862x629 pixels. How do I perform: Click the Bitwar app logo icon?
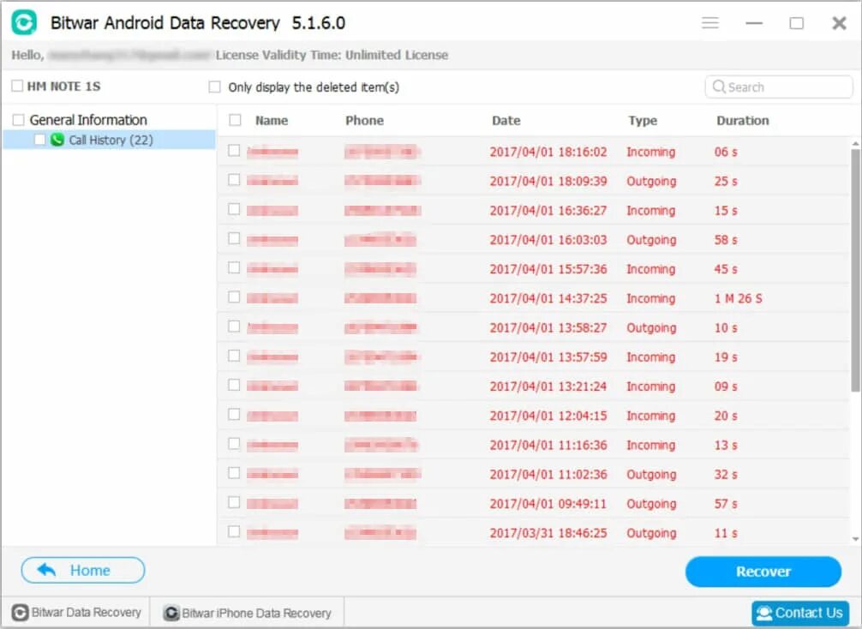click(x=24, y=22)
